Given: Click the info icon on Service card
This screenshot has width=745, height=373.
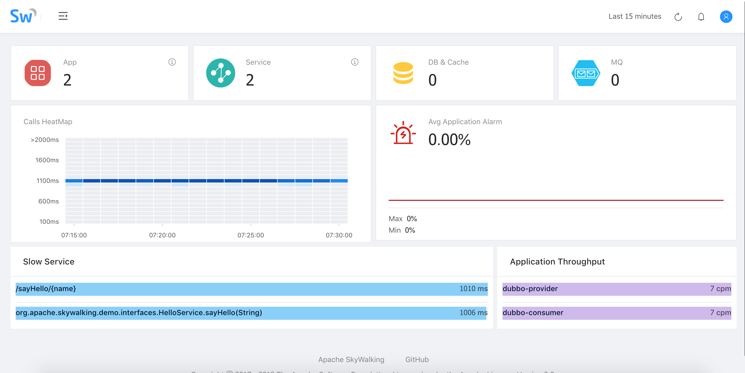Looking at the screenshot, I should coord(355,62).
